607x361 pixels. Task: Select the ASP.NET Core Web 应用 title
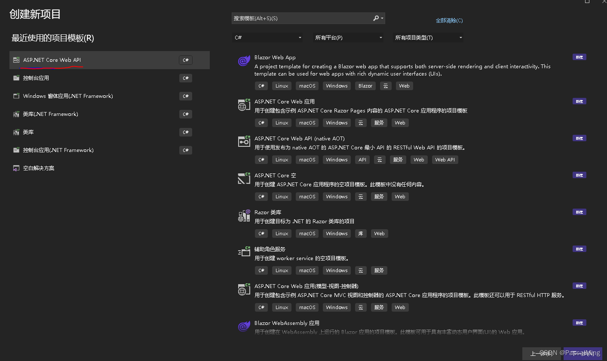point(285,102)
